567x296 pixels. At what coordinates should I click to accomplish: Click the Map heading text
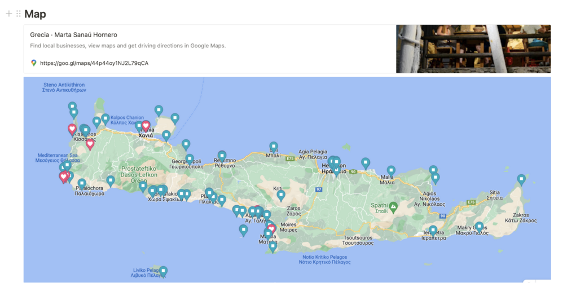(x=35, y=14)
